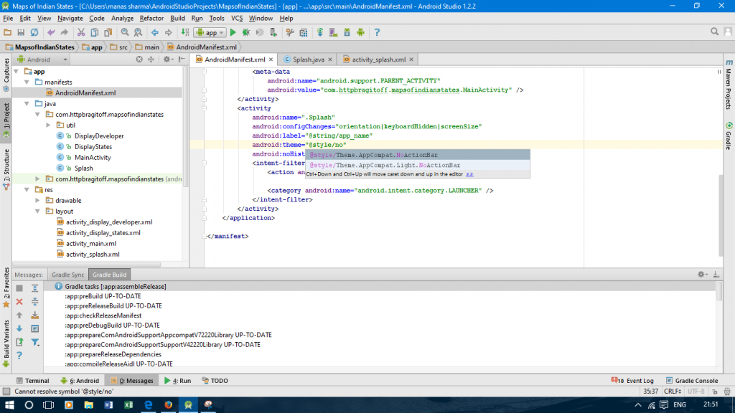The width and height of the screenshot is (735, 413).
Task: Open the Refactor menu
Action: 151,18
